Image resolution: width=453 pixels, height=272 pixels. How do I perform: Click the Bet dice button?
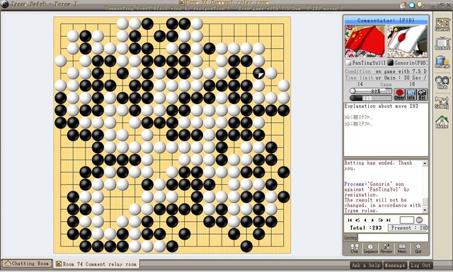click(422, 95)
